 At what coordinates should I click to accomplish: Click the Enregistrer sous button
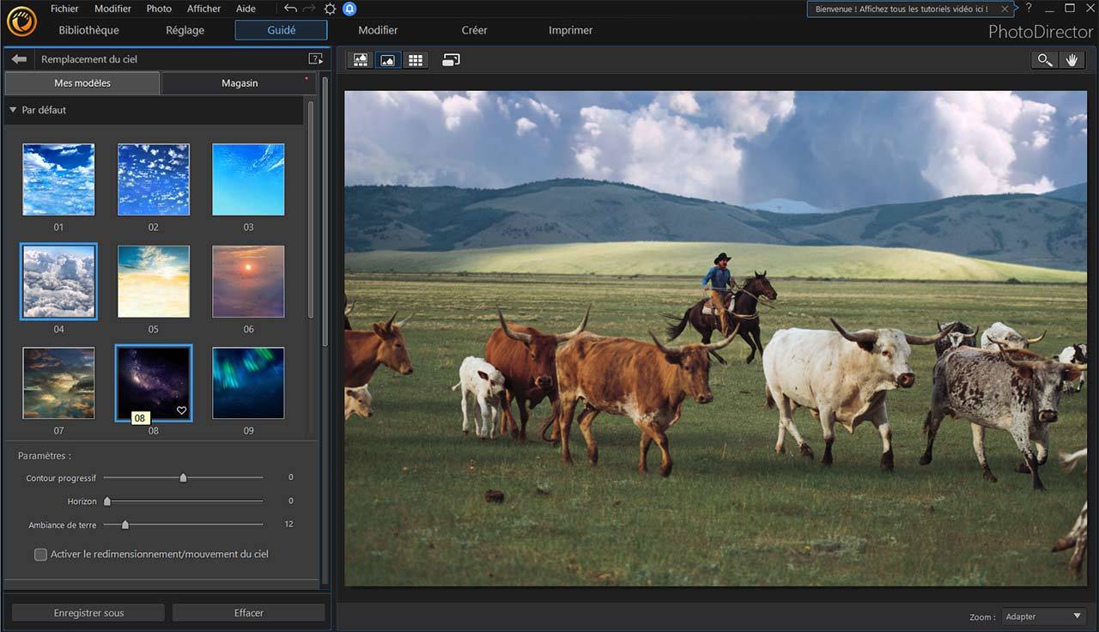pyautogui.click(x=88, y=613)
